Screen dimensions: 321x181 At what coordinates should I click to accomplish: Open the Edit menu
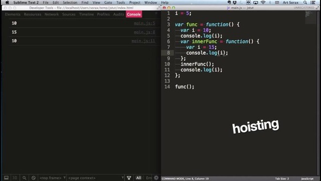tap(56, 3)
